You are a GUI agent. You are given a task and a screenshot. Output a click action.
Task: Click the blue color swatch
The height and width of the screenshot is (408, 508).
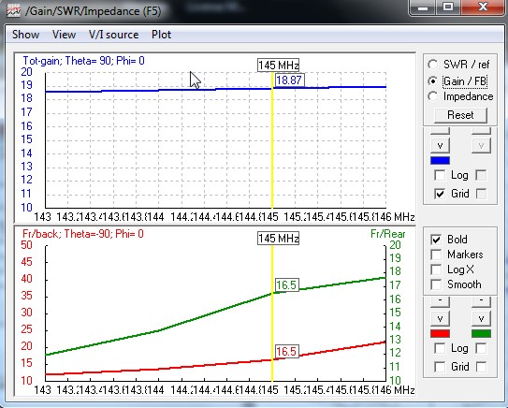pos(440,160)
